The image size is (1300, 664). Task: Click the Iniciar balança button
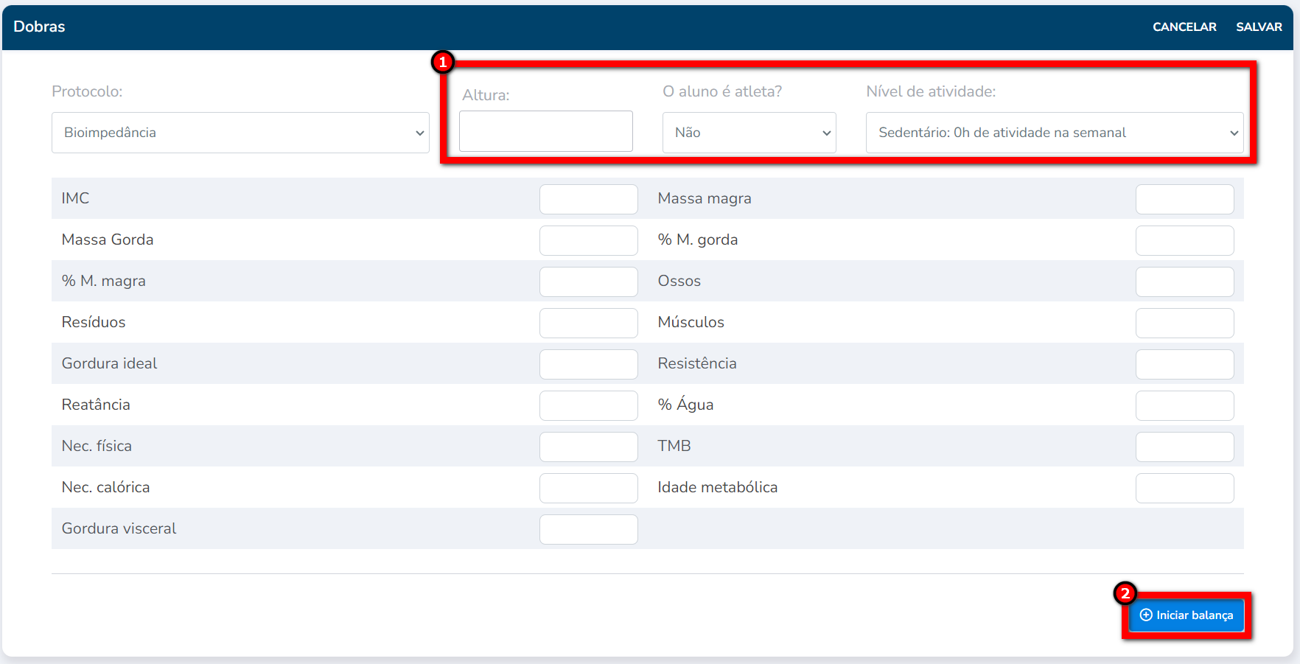click(1186, 615)
